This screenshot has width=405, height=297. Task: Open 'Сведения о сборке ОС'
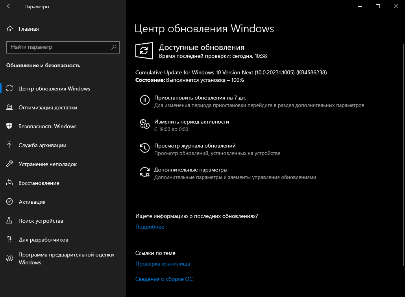164,279
